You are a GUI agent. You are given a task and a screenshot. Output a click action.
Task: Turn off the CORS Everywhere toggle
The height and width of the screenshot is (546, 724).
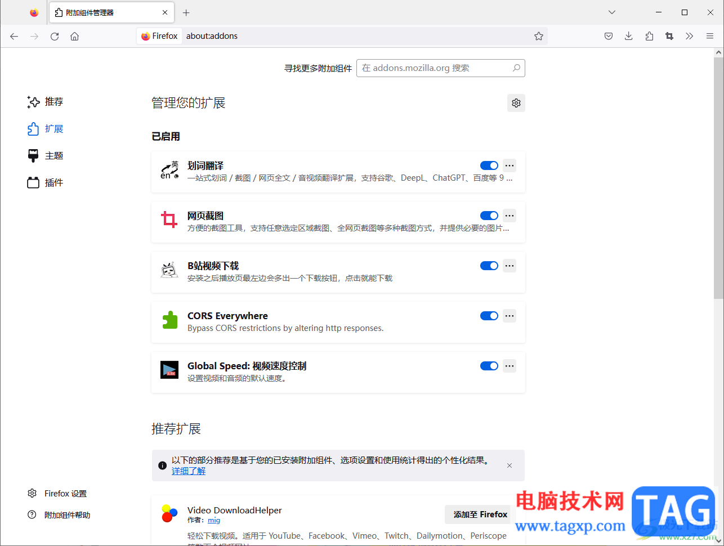click(x=489, y=316)
